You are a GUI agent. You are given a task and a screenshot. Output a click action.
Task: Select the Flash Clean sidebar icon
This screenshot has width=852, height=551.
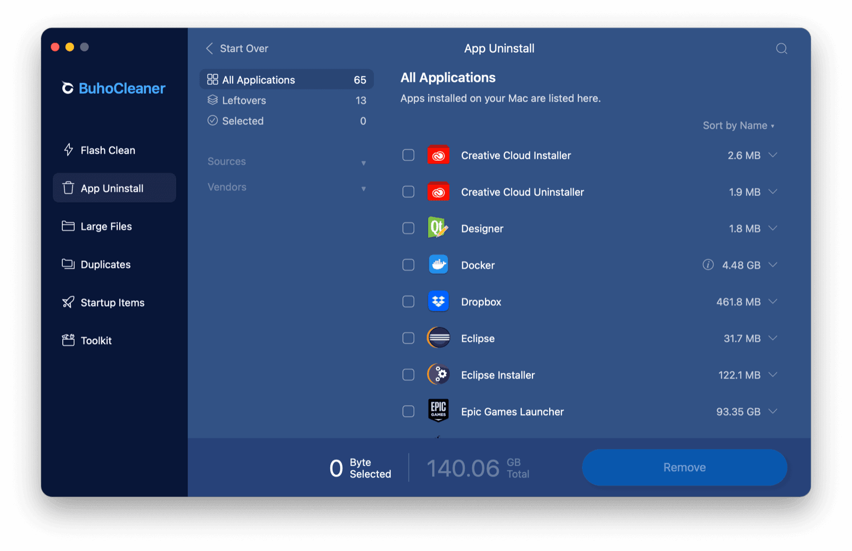pos(68,150)
